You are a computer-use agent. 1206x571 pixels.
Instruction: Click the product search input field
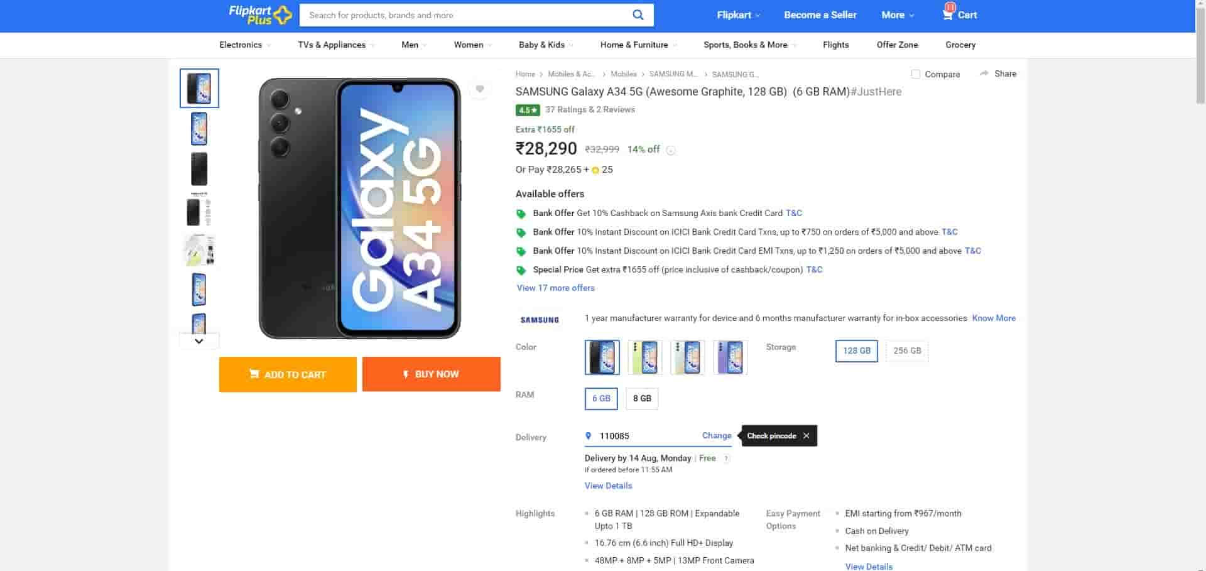[465, 15]
